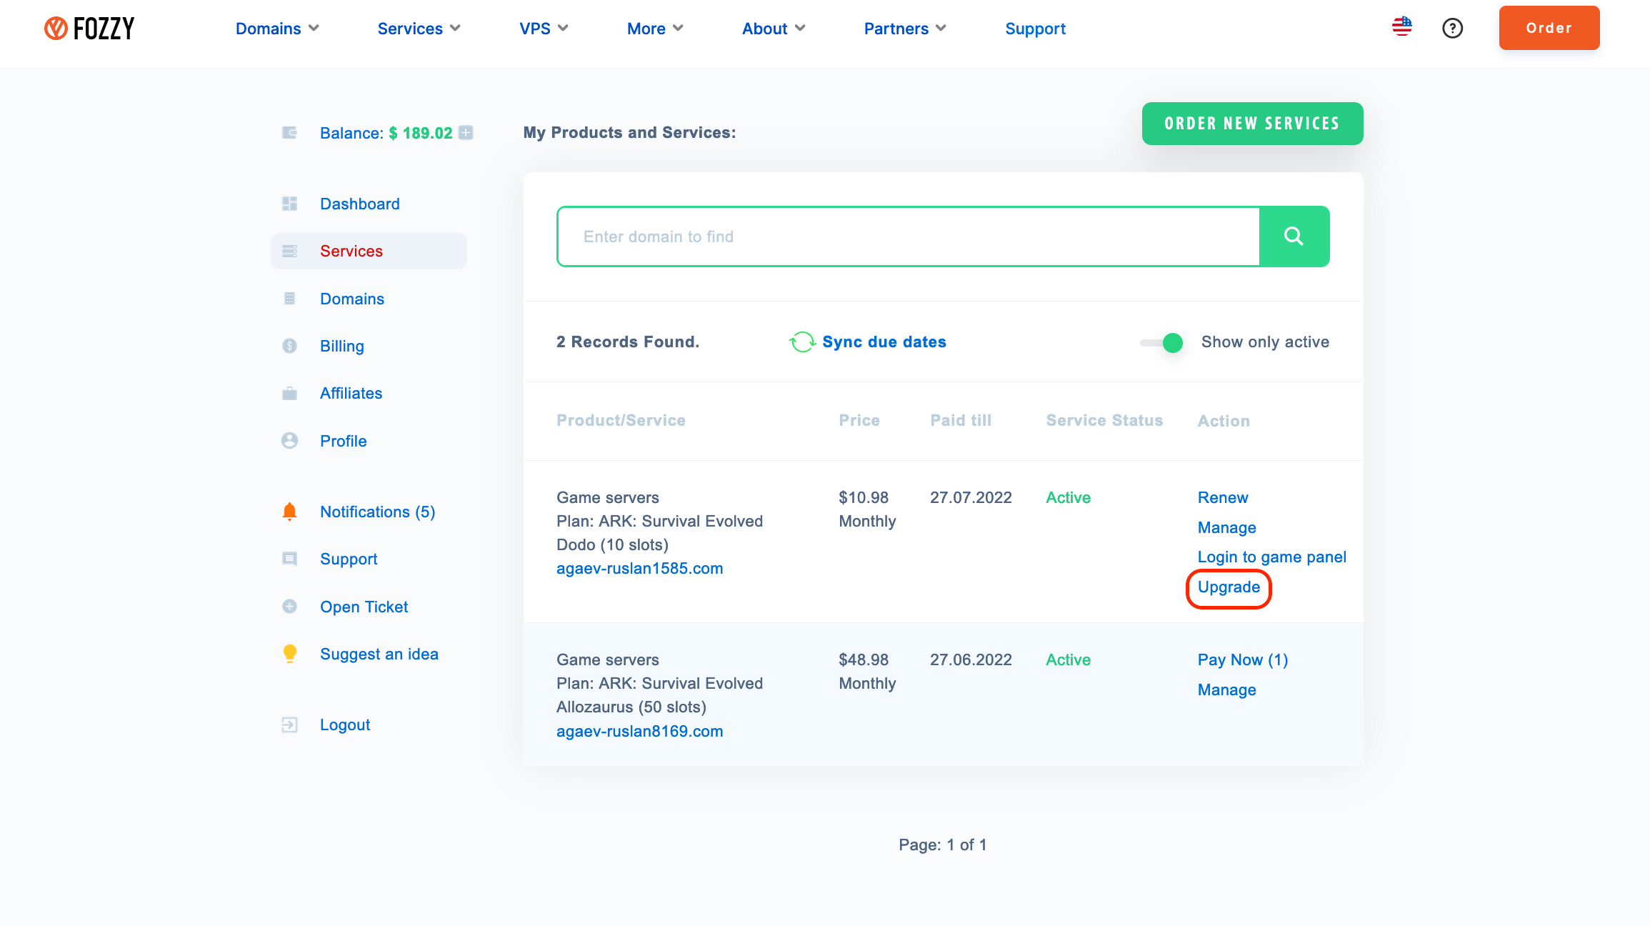Image resolution: width=1650 pixels, height=926 pixels.
Task: Expand the About dropdown menu
Action: coord(774,29)
